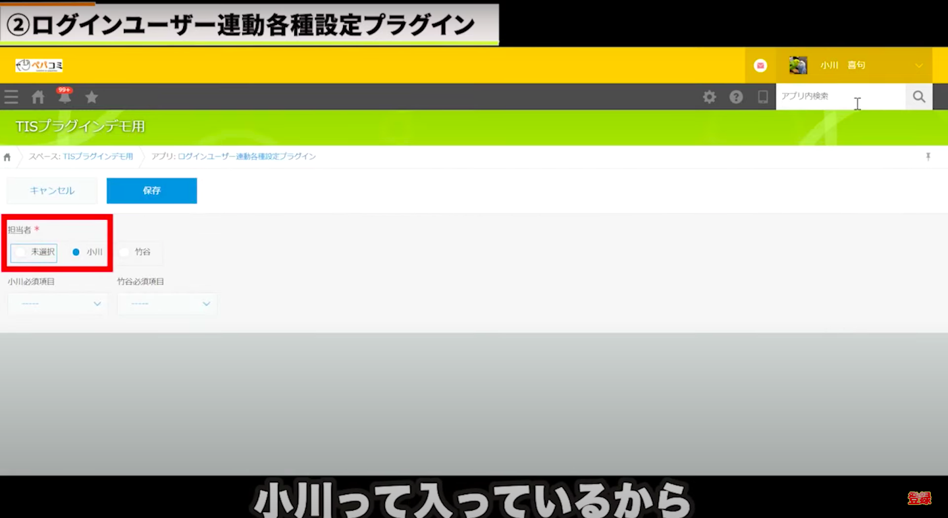Screen dimensions: 948x518
Task: Switch to mobile view icon
Action: (x=763, y=97)
